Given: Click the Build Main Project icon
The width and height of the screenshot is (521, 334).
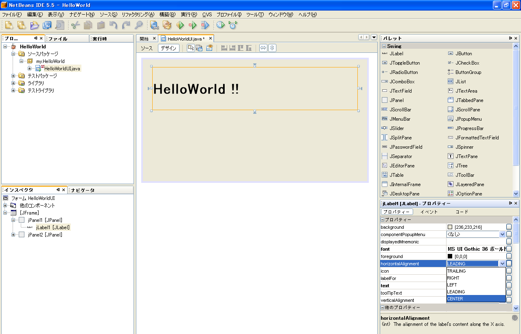Looking at the screenshot, I should (x=154, y=25).
